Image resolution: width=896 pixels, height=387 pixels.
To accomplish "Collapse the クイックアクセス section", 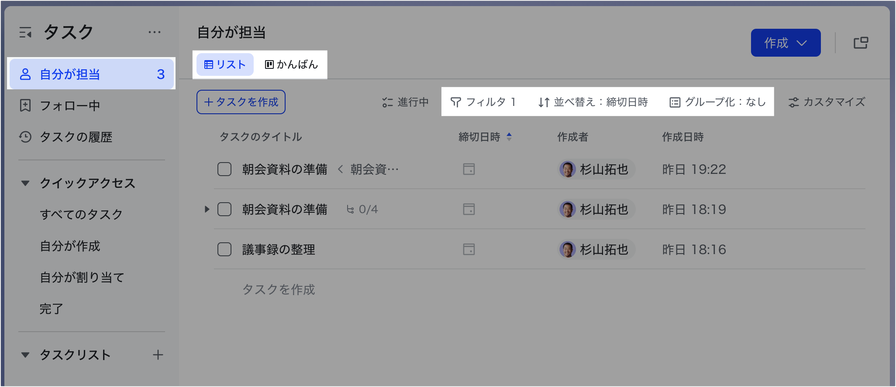I will pyautogui.click(x=25, y=183).
